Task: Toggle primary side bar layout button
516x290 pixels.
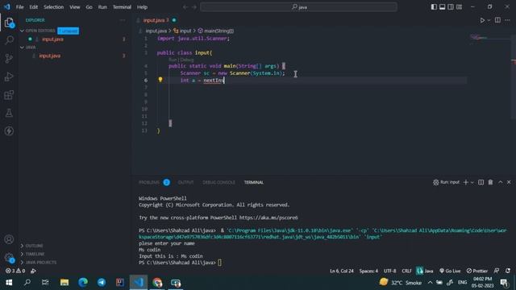Action: (434, 7)
